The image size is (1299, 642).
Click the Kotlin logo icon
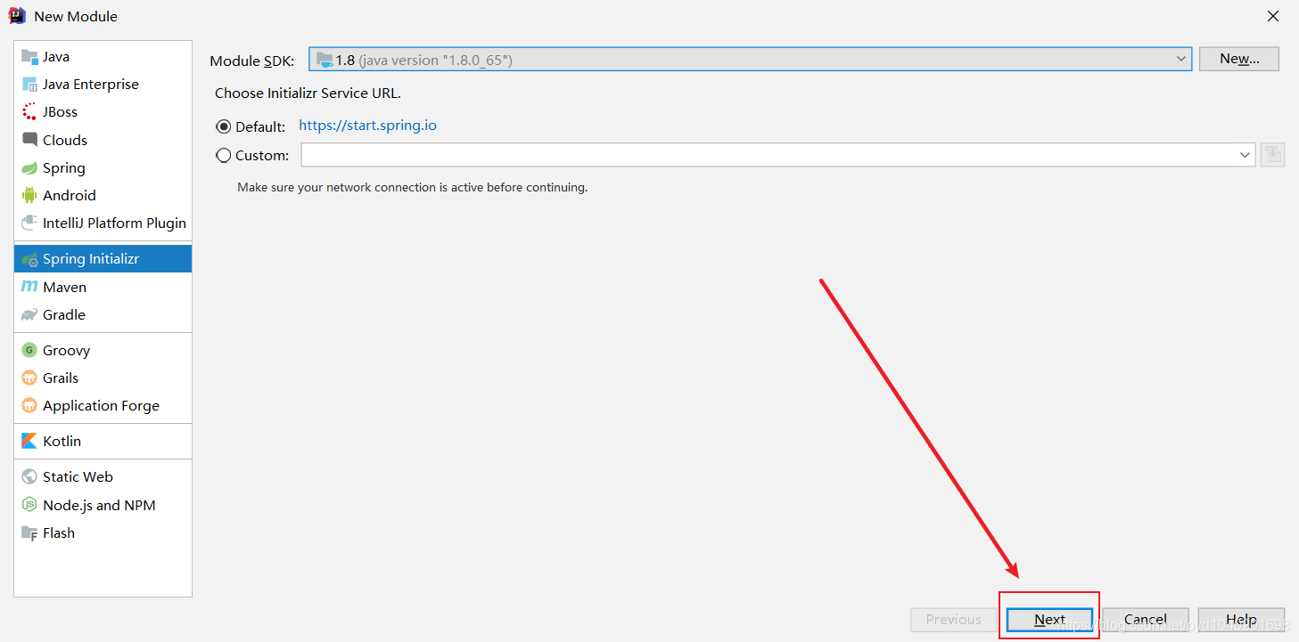[x=29, y=442]
